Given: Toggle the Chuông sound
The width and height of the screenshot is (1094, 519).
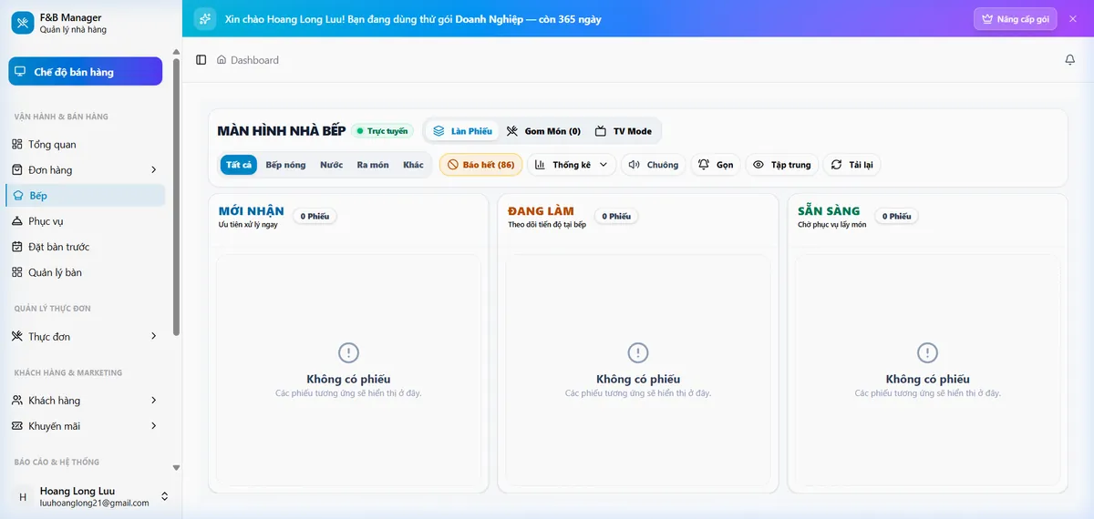Looking at the screenshot, I should pos(654,165).
